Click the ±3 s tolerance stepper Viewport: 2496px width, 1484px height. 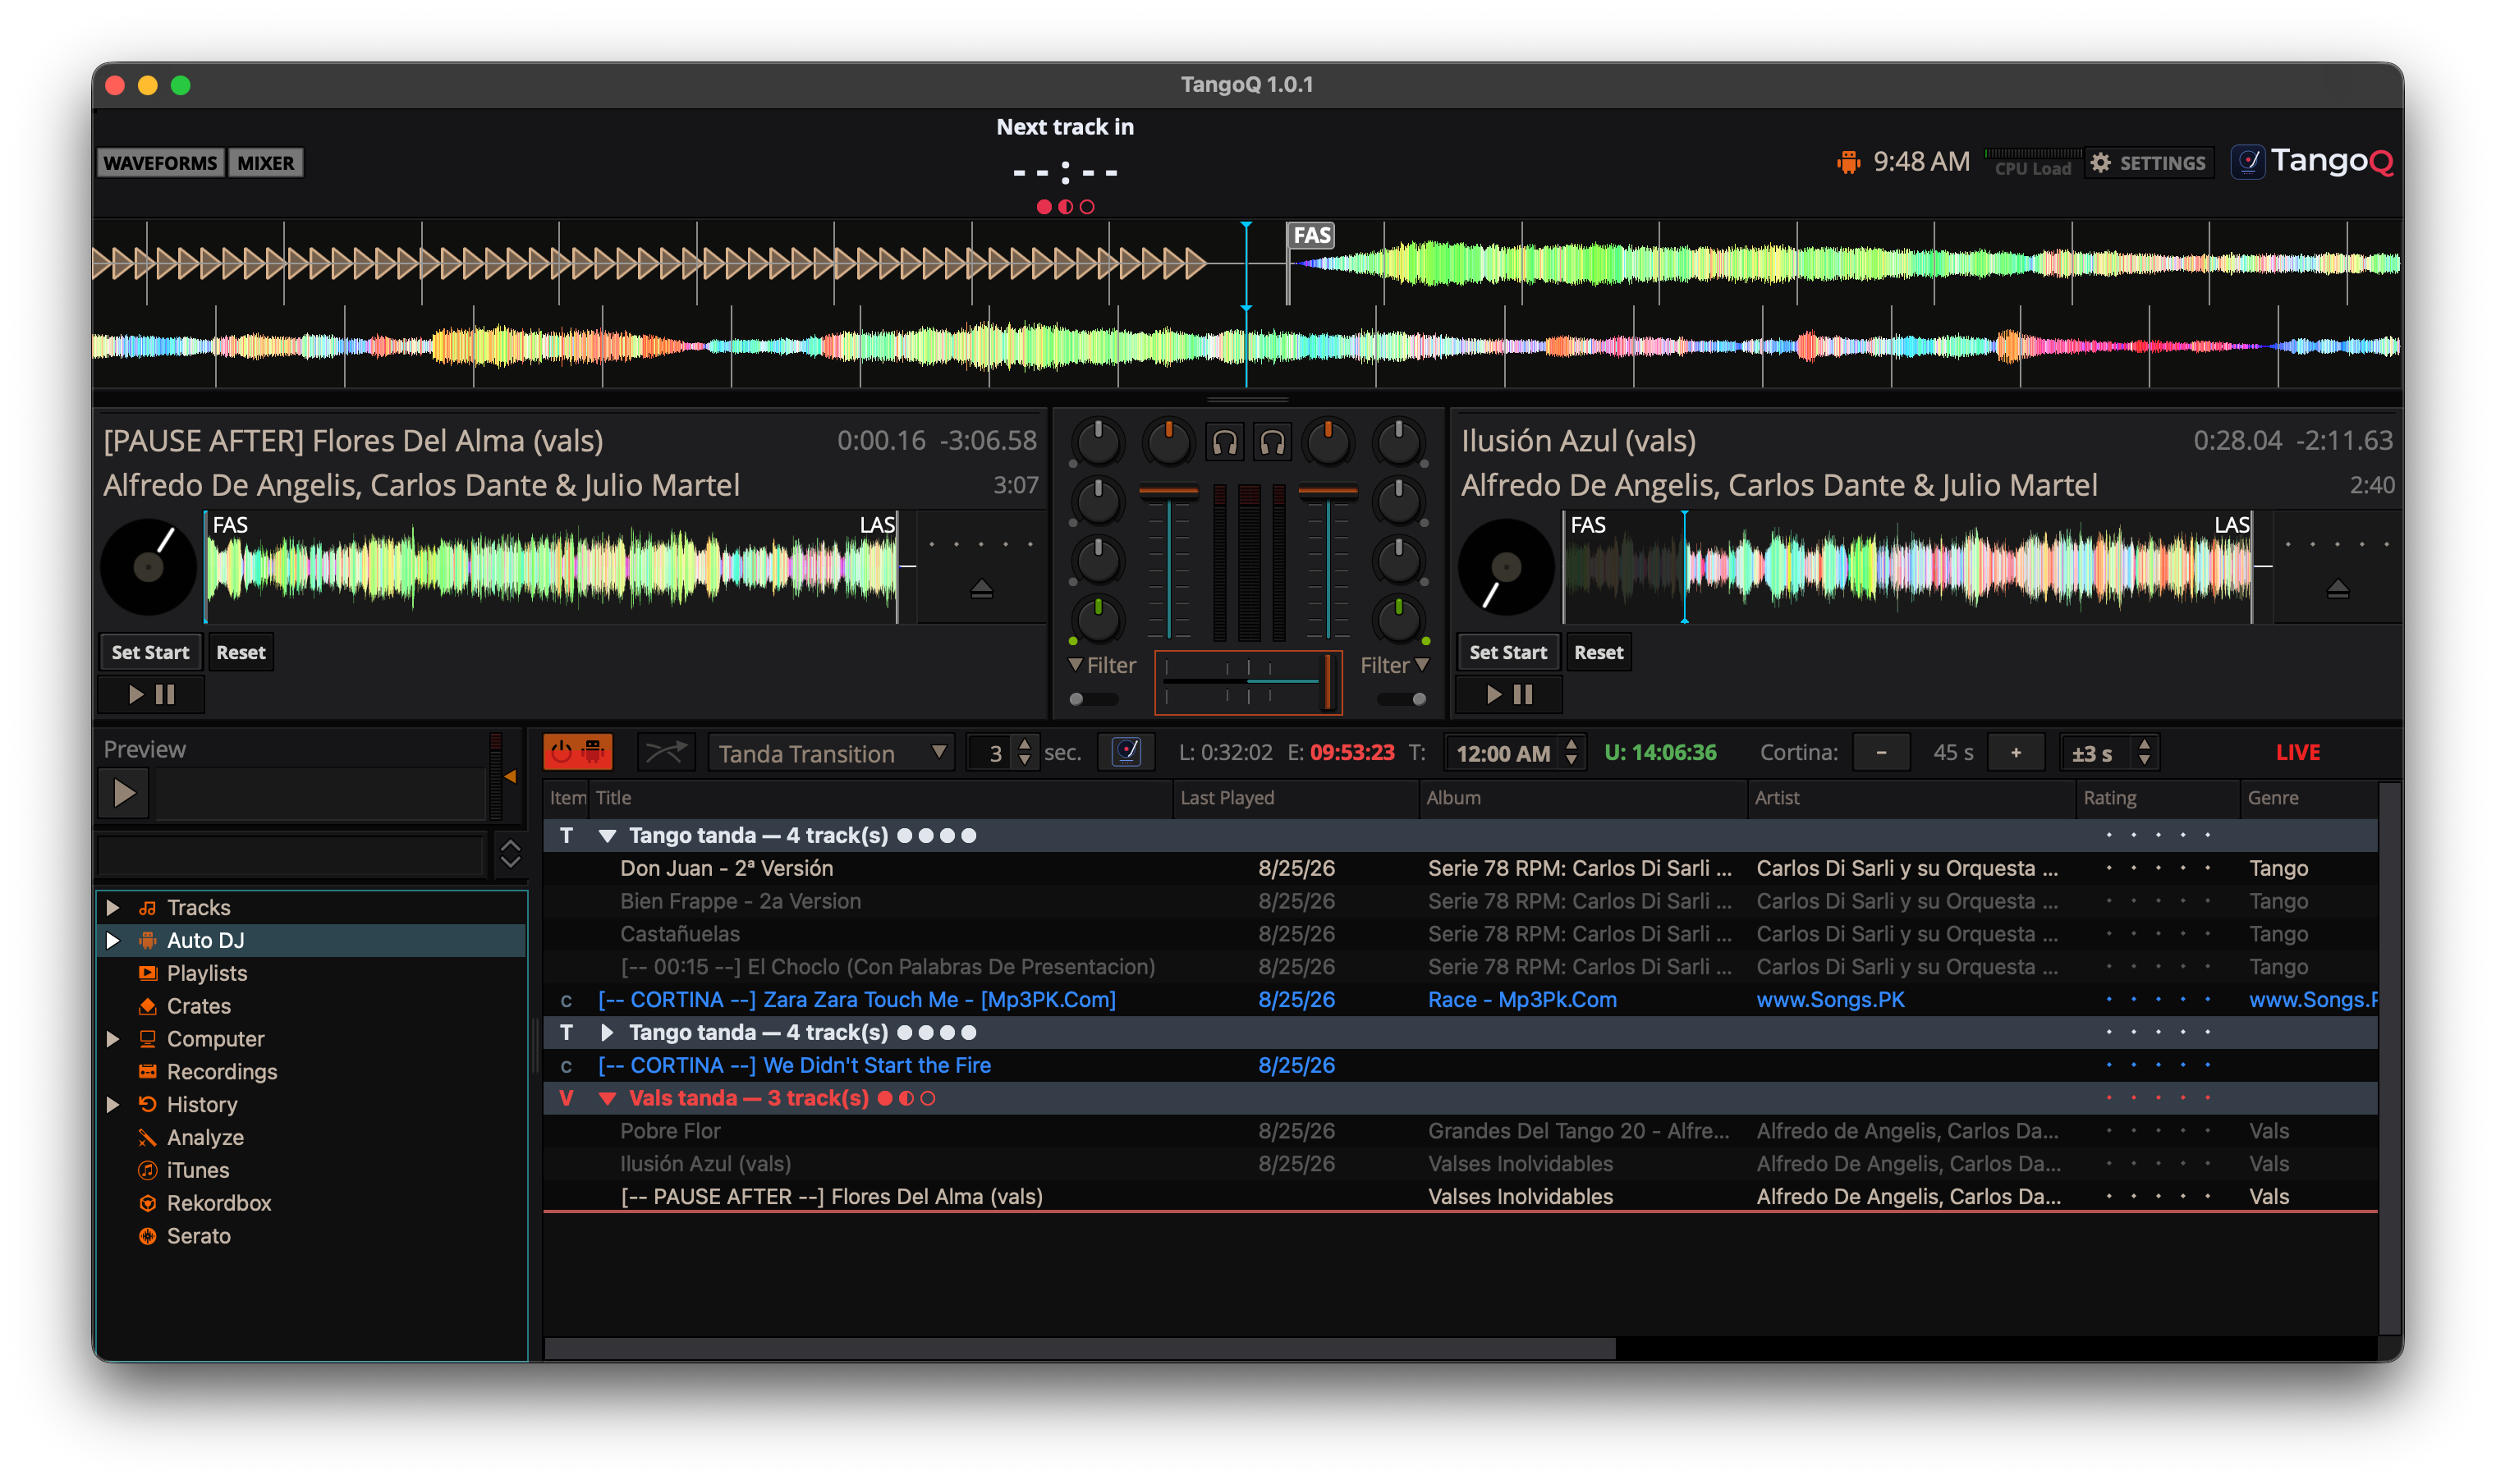(2143, 752)
